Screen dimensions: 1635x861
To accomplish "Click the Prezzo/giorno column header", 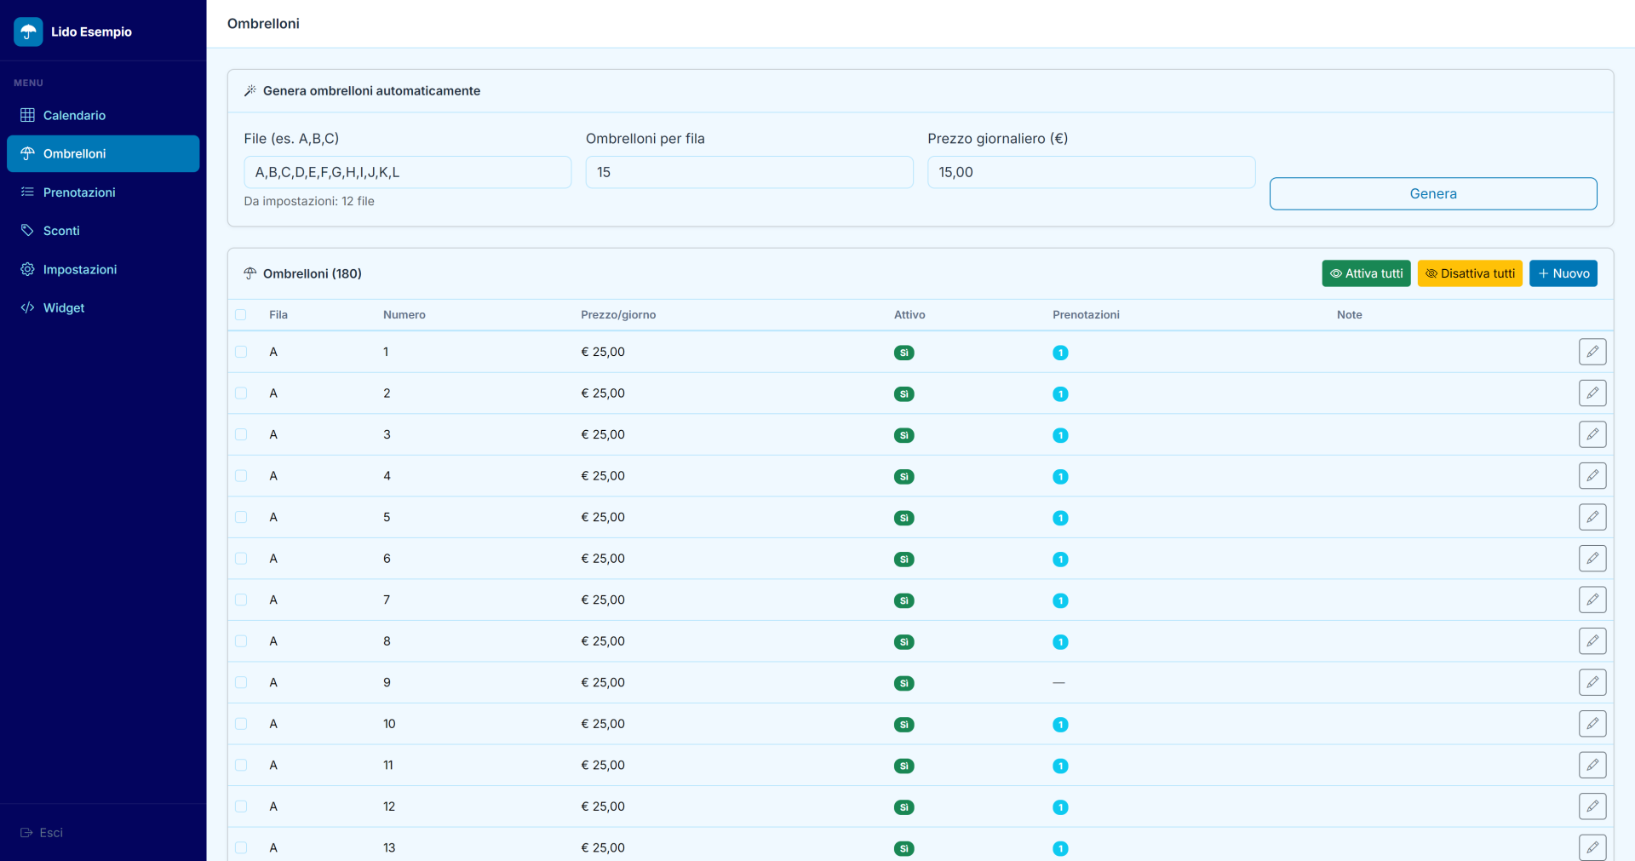I will point(618,315).
